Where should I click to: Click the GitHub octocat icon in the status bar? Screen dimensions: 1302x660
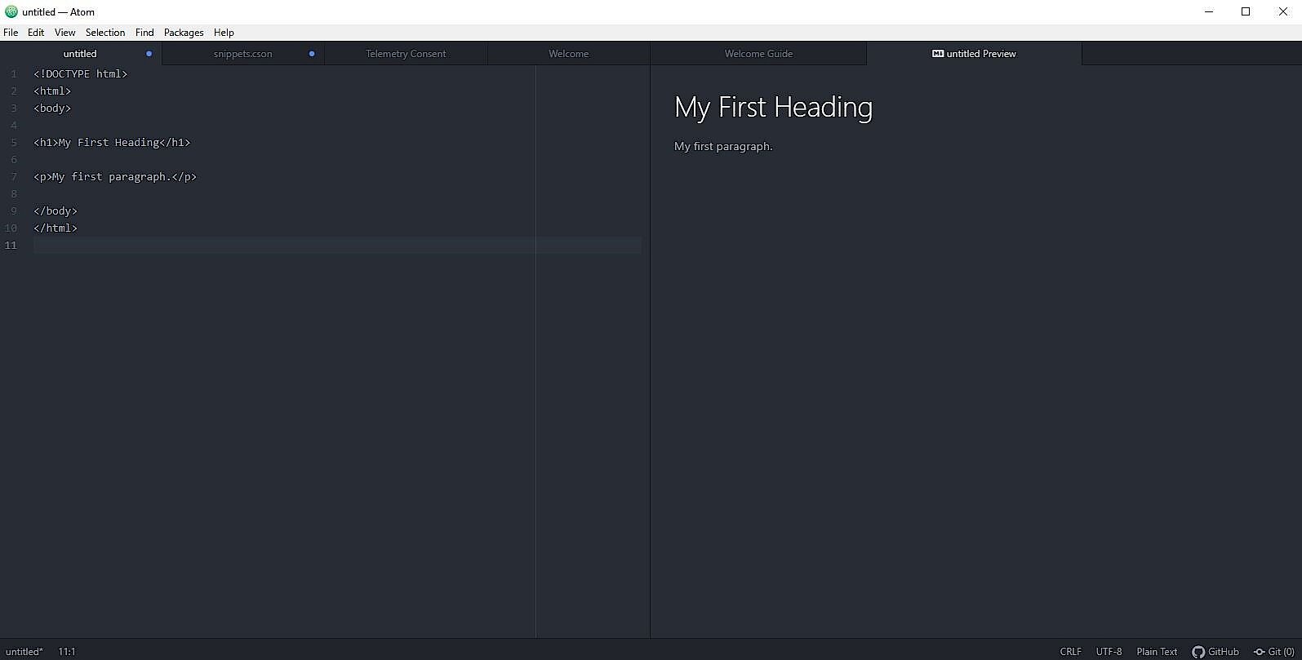pyautogui.click(x=1198, y=652)
